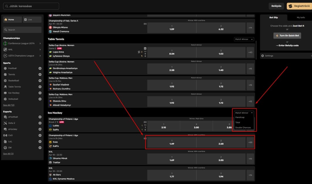Click the Dota 2 esports icon

coord(5,123)
